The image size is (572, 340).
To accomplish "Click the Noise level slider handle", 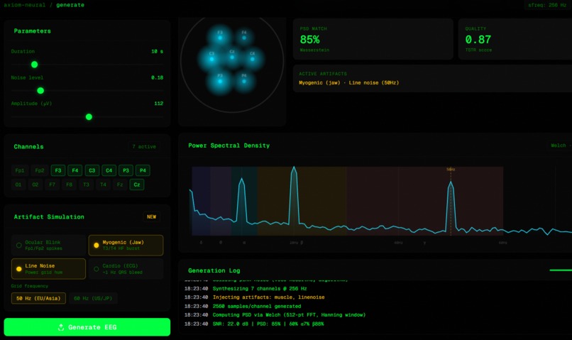I will [40, 90].
